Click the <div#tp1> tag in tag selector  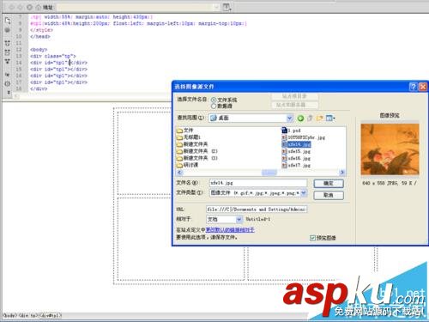pos(51,315)
